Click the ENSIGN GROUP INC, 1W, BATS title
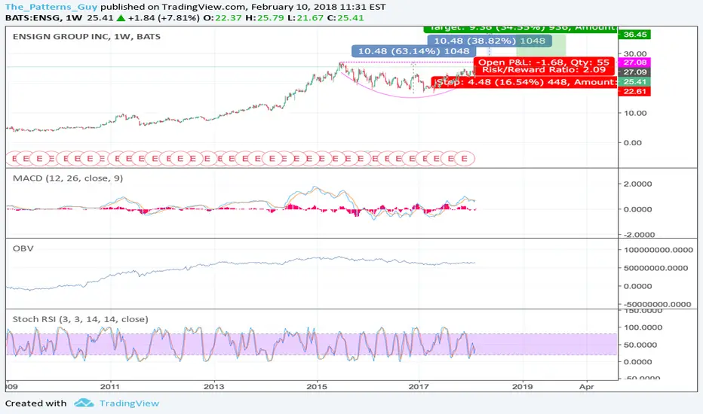The height and width of the screenshot is (414, 703). (87, 37)
